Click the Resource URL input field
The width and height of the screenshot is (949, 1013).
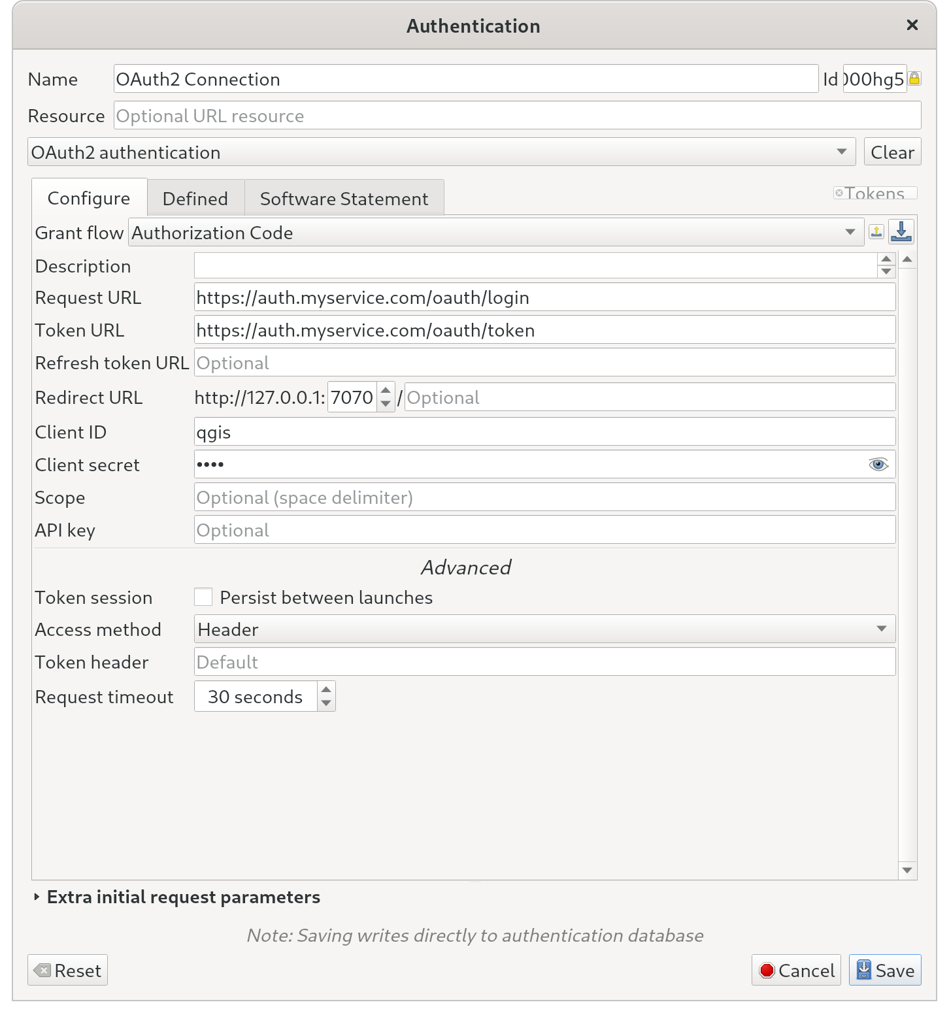[x=518, y=116]
